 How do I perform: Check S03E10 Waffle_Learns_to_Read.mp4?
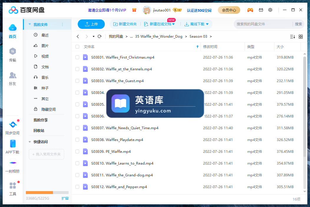pos(77,163)
